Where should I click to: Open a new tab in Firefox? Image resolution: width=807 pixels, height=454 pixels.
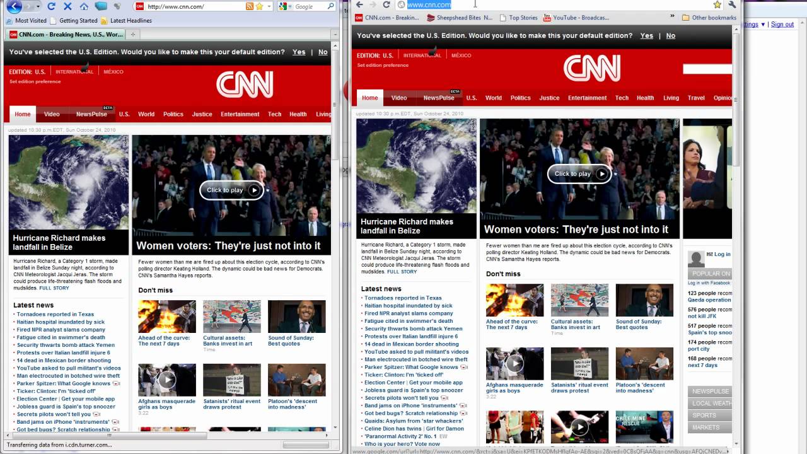point(132,35)
